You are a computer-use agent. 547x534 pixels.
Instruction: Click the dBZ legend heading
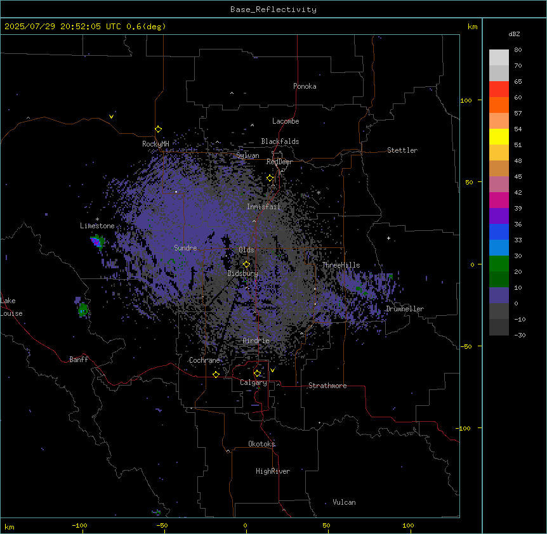click(x=514, y=34)
